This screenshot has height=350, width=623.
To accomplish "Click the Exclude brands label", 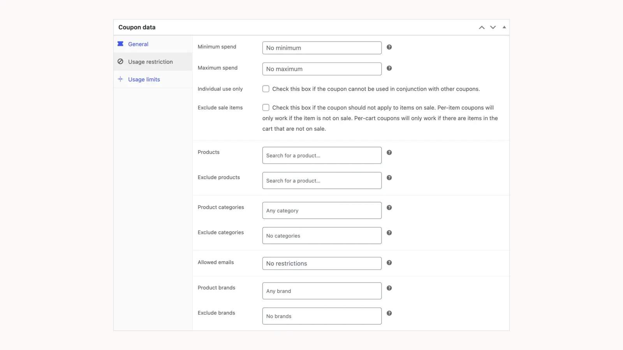I will point(216,313).
